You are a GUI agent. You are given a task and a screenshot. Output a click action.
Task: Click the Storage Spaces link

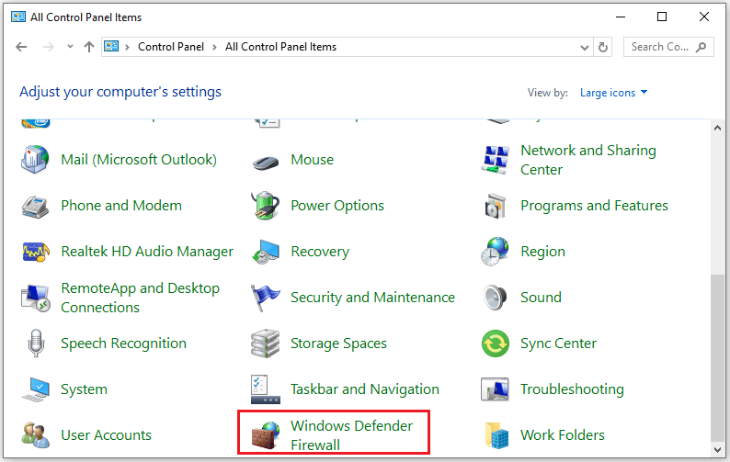(338, 344)
